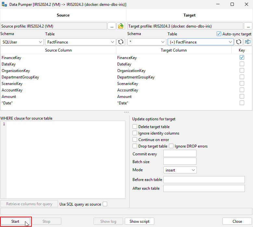Enable Drop target table option
The width and height of the screenshot is (253, 227).
tap(135, 146)
